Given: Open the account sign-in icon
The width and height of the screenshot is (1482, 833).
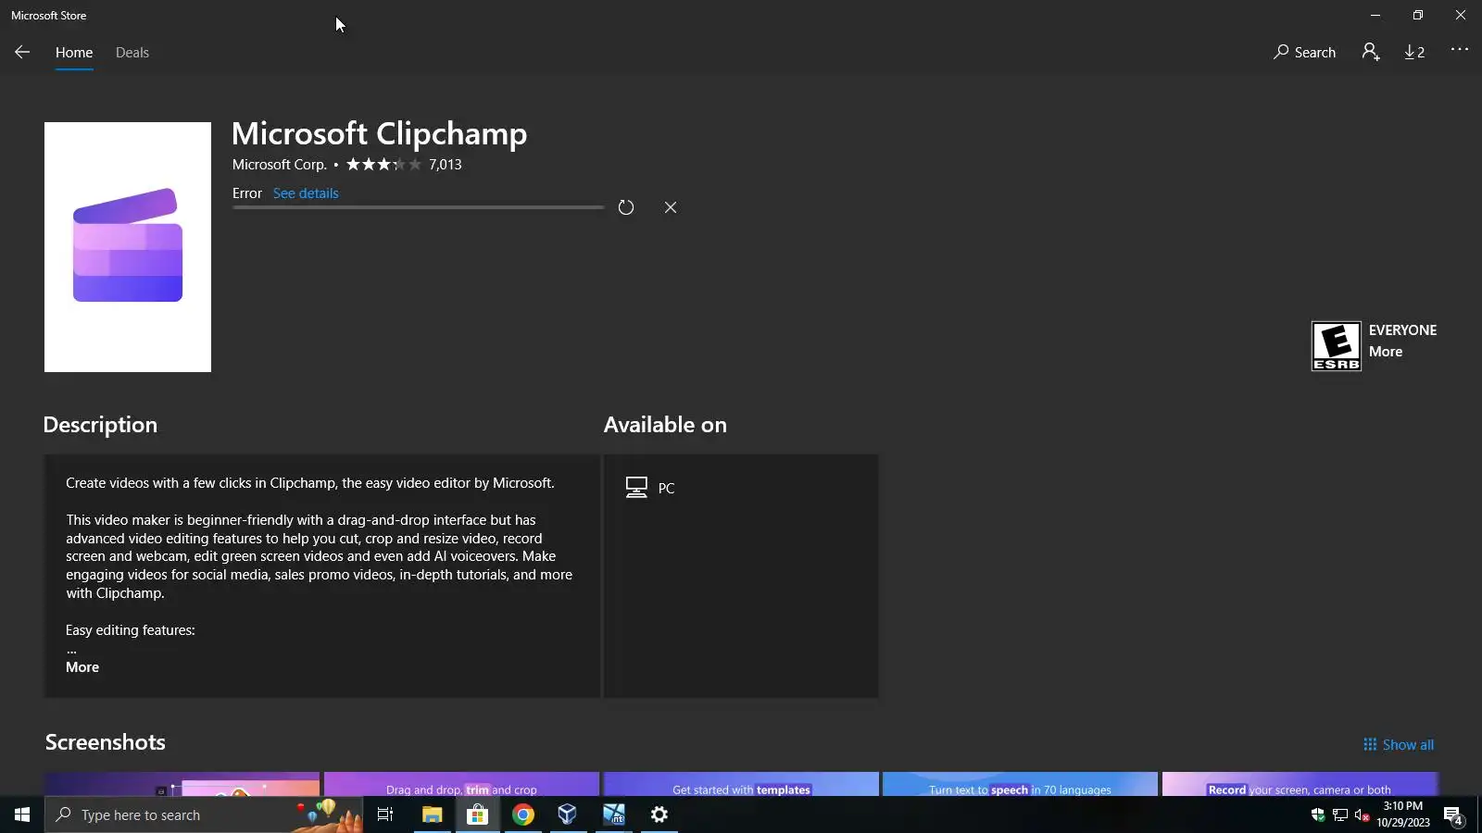Looking at the screenshot, I should tap(1371, 53).
